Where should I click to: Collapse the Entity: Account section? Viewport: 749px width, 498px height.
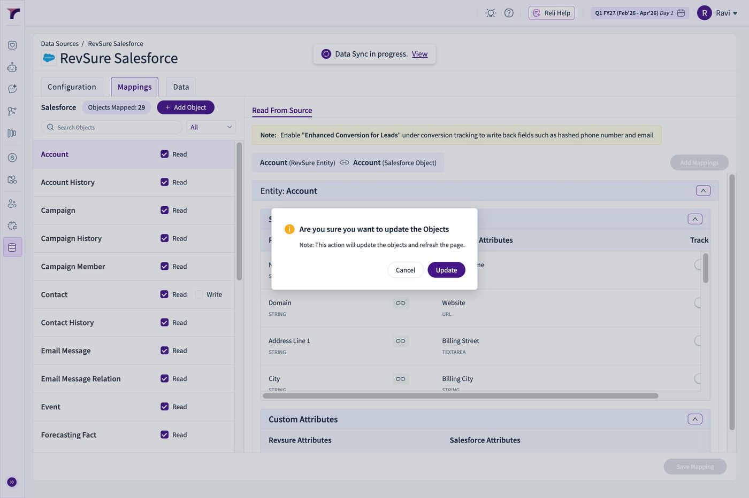pos(703,191)
